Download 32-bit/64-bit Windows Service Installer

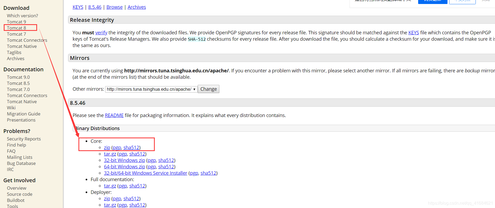click(x=146, y=173)
